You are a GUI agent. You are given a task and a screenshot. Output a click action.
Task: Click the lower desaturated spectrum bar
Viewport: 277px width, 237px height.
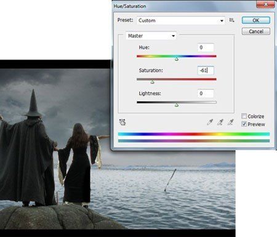point(194,141)
